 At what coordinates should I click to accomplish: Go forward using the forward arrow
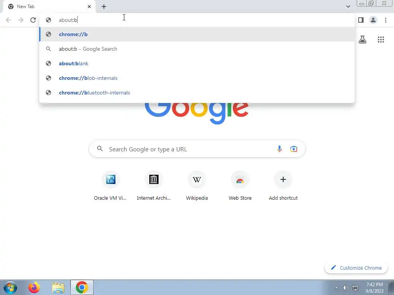point(21,20)
